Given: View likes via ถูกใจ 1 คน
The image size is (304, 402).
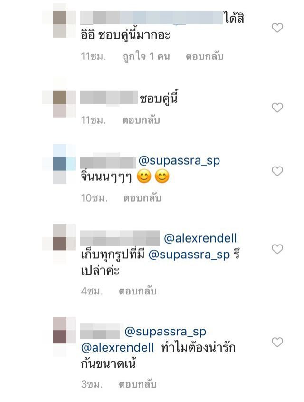Looking at the screenshot, I should click(x=146, y=57).
